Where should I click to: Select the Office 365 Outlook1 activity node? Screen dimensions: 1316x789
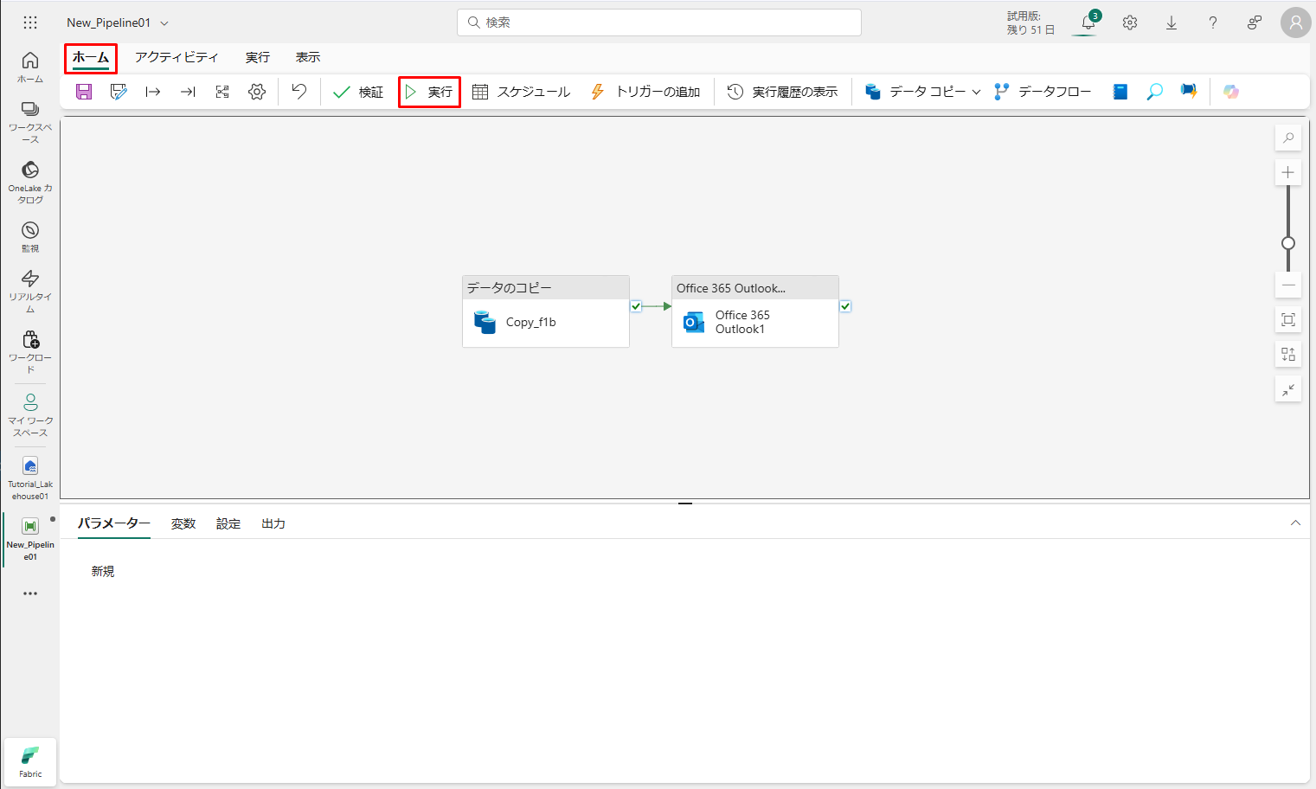coord(755,311)
